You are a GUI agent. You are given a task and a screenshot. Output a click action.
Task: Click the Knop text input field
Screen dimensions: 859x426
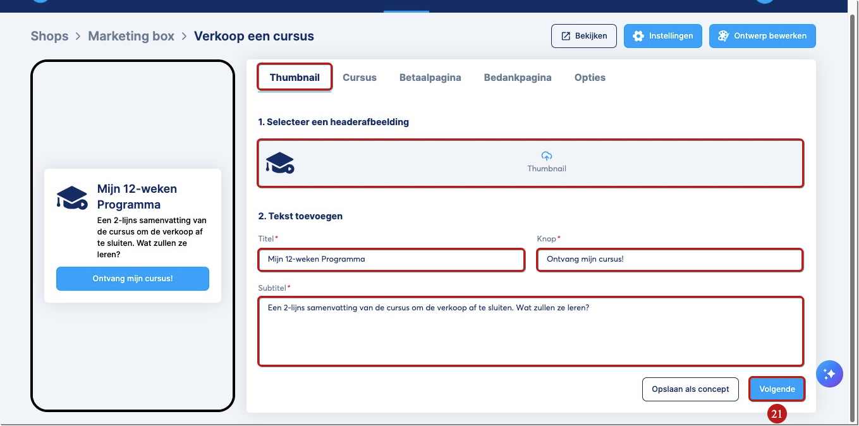670,260
